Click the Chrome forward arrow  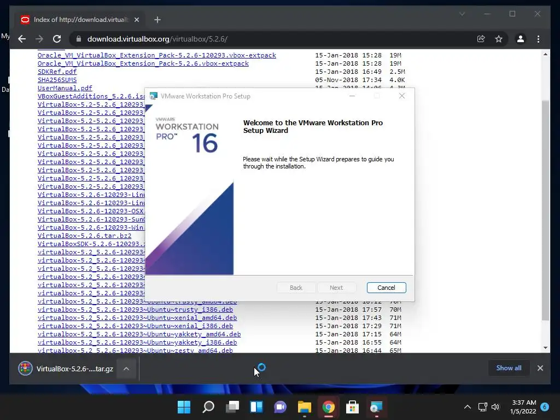tap(39, 39)
